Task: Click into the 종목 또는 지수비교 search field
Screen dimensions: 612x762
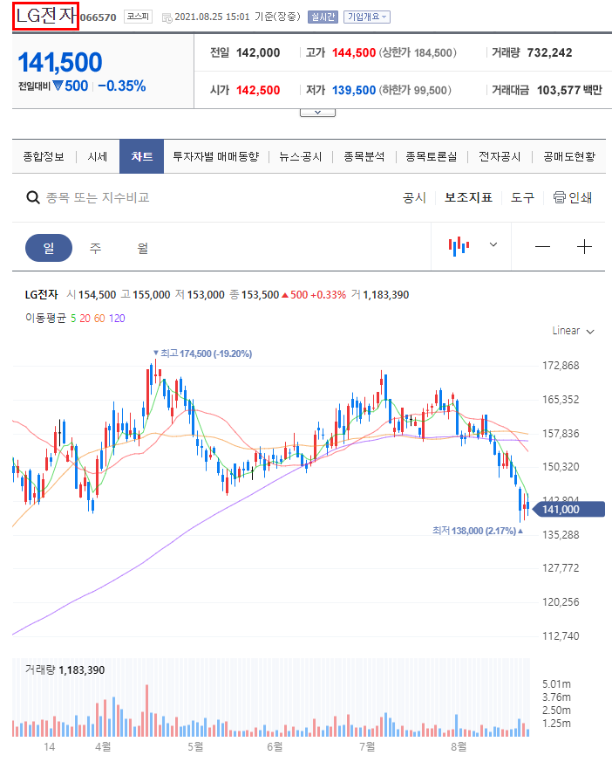Action: (98, 197)
